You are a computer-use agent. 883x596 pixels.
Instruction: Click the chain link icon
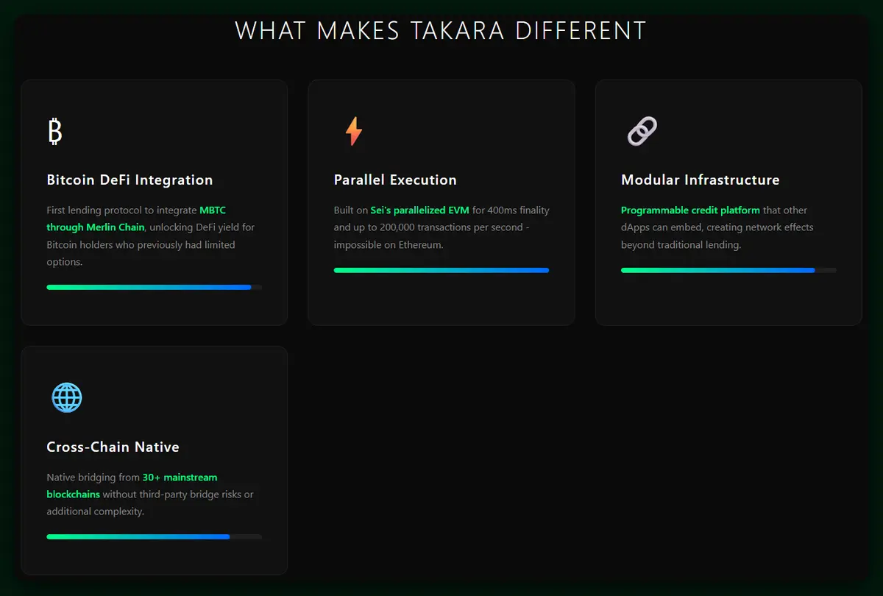(642, 132)
